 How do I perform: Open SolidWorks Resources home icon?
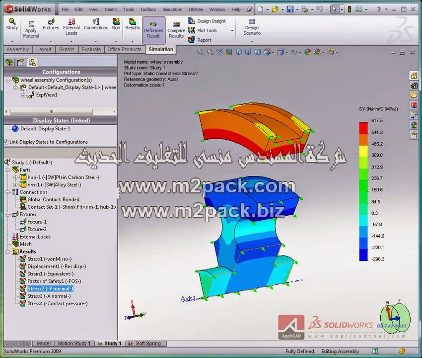coord(414,76)
